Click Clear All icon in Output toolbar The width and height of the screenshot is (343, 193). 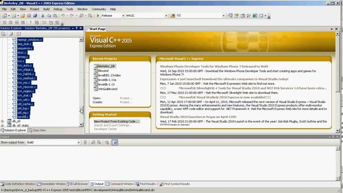pyautogui.click(x=107, y=143)
